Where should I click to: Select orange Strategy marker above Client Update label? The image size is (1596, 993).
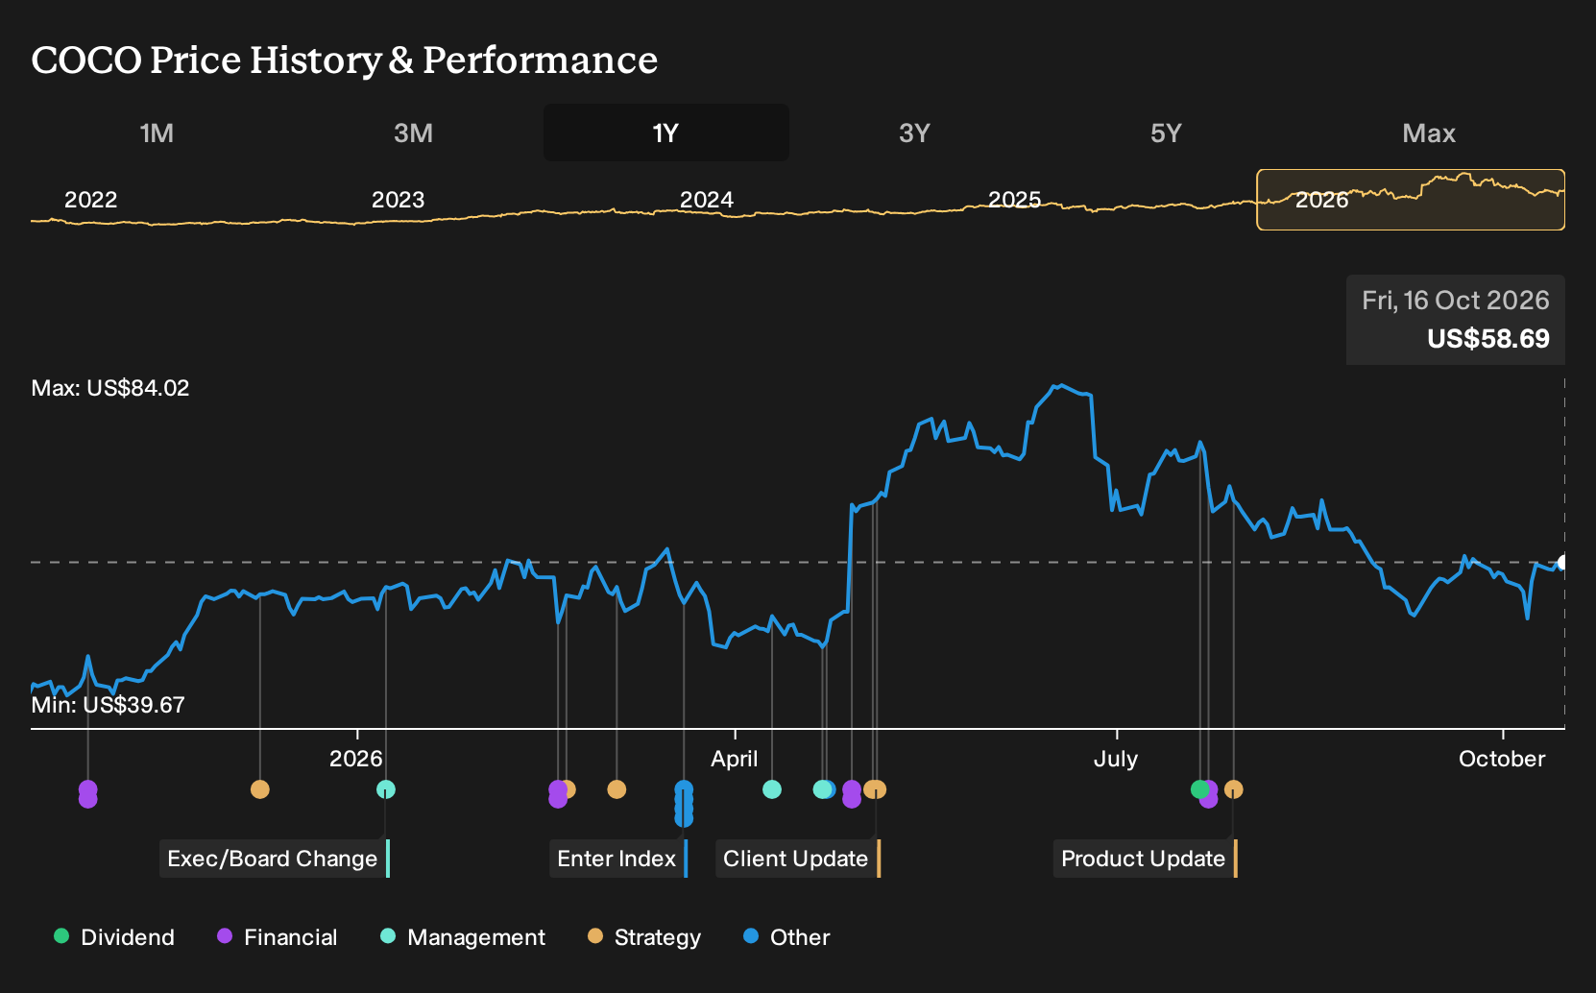point(875,789)
